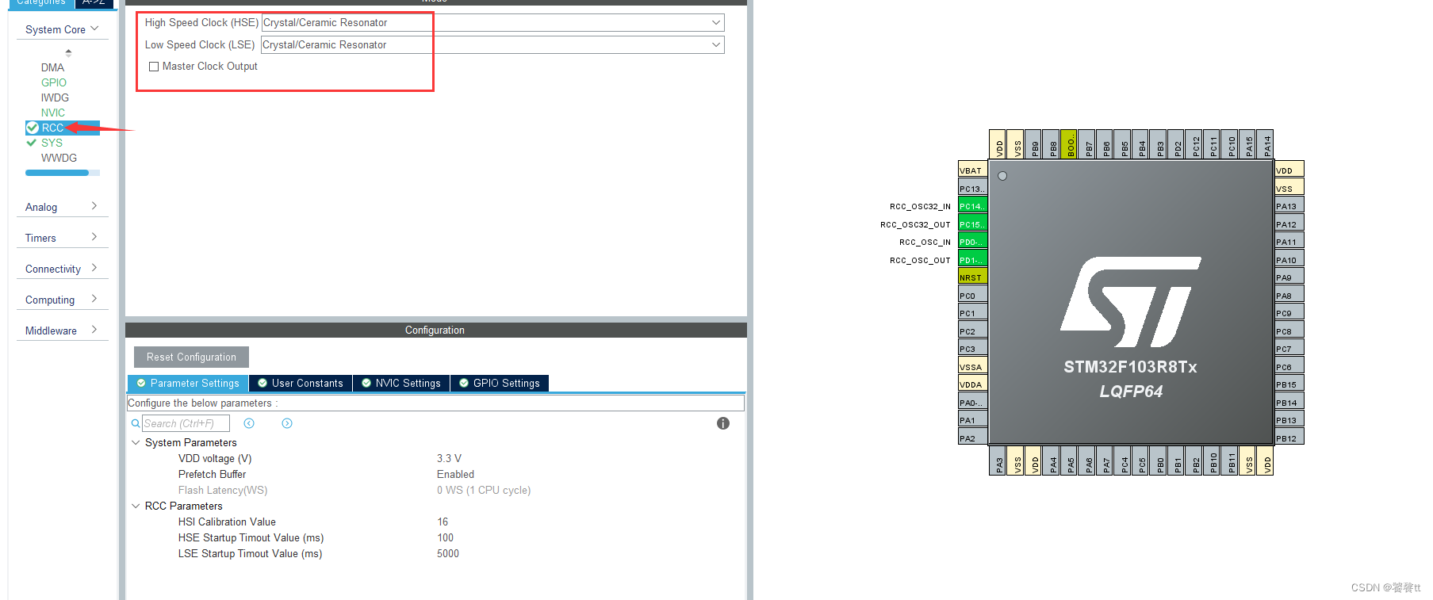Click the VDDA pin on chip
The image size is (1433, 600).
(x=973, y=384)
